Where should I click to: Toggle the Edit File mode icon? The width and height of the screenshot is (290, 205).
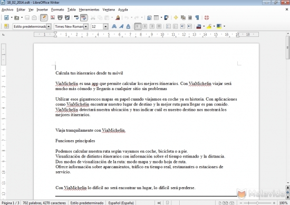44,17
